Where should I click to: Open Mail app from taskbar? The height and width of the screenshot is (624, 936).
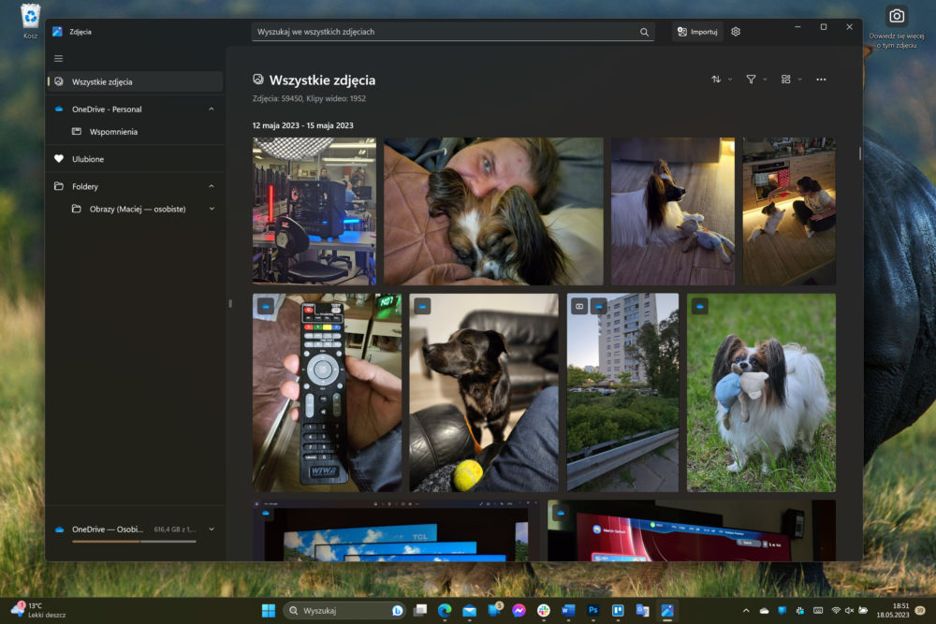[469, 610]
